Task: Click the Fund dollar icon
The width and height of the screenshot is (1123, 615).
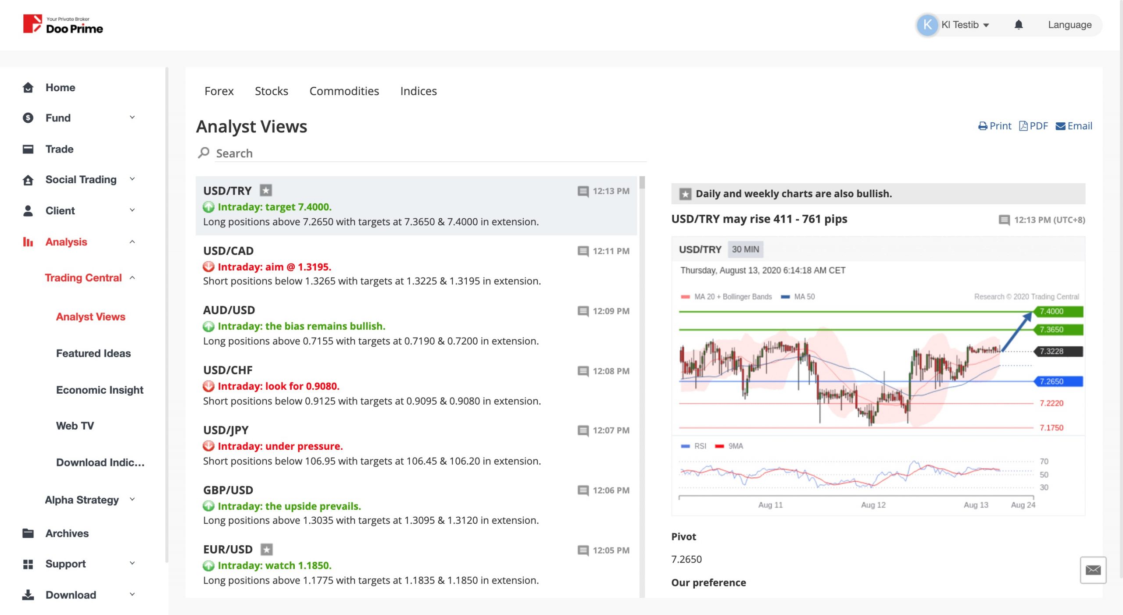Action: pos(28,117)
